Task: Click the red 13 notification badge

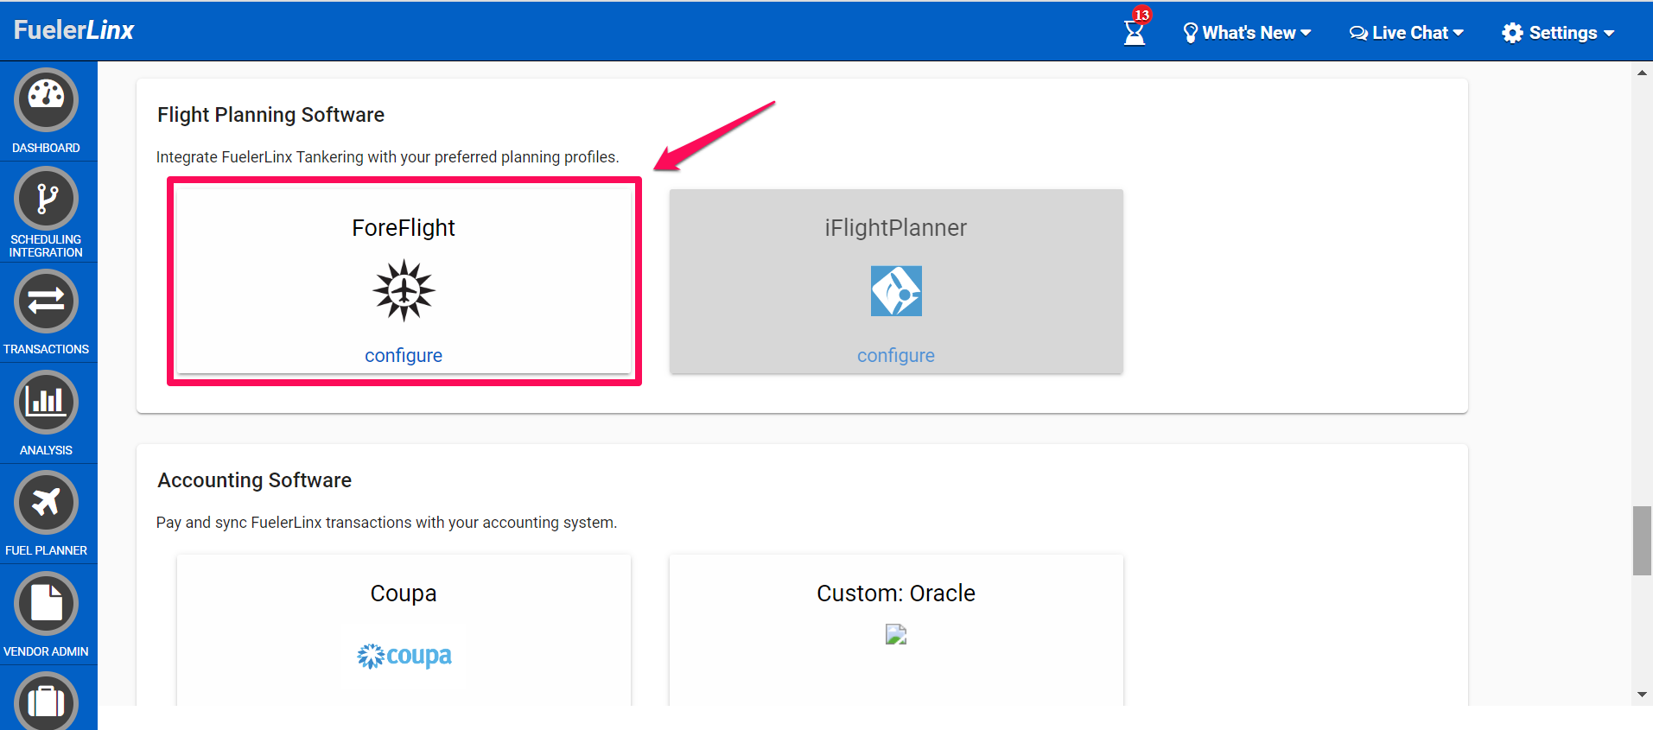Action: tap(1141, 15)
